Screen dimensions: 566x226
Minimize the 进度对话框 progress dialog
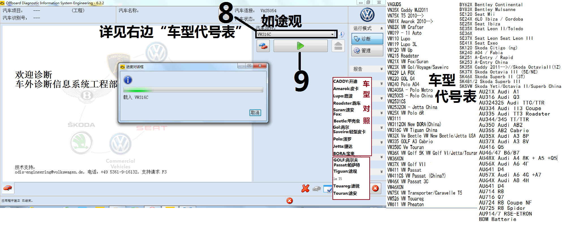tap(241, 66)
